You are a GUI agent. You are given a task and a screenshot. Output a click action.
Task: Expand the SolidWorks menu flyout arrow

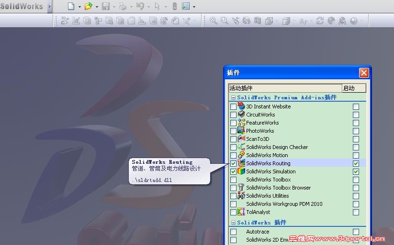point(49,6)
